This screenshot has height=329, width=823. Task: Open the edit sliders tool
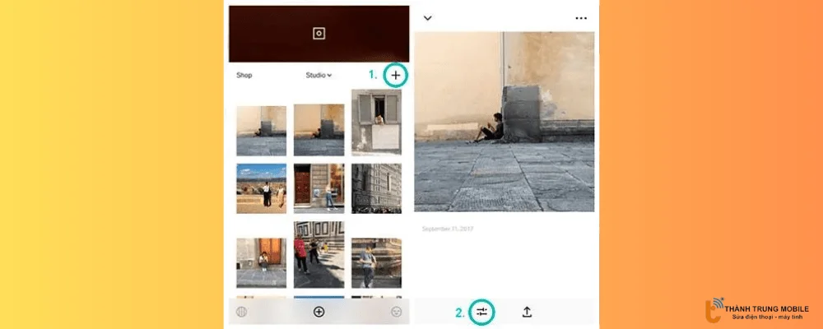[x=482, y=312]
